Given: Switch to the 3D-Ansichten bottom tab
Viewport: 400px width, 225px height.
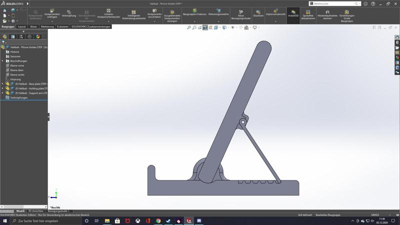Looking at the screenshot, I should tap(35, 211).
